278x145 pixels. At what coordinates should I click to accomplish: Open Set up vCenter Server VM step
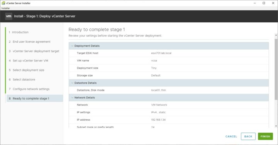[28, 61]
